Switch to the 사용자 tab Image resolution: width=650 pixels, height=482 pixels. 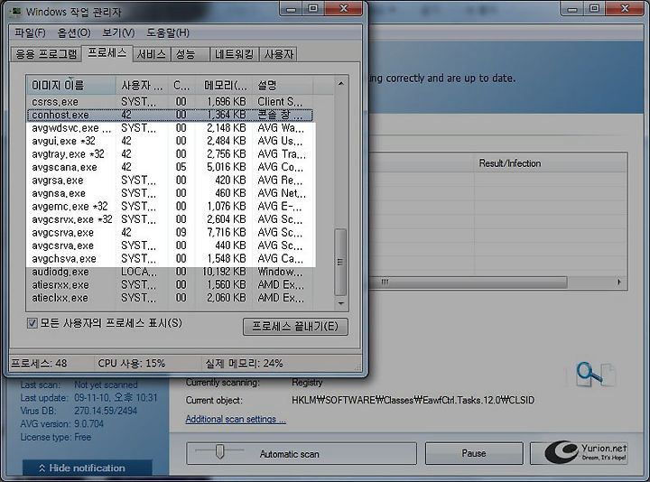[279, 54]
